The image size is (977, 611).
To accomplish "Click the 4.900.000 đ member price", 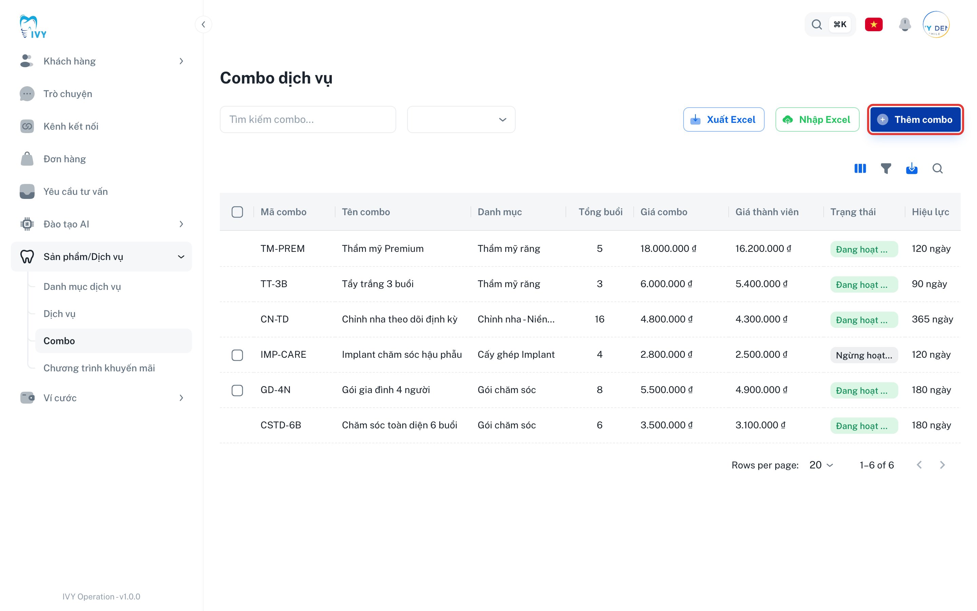I will click(761, 390).
